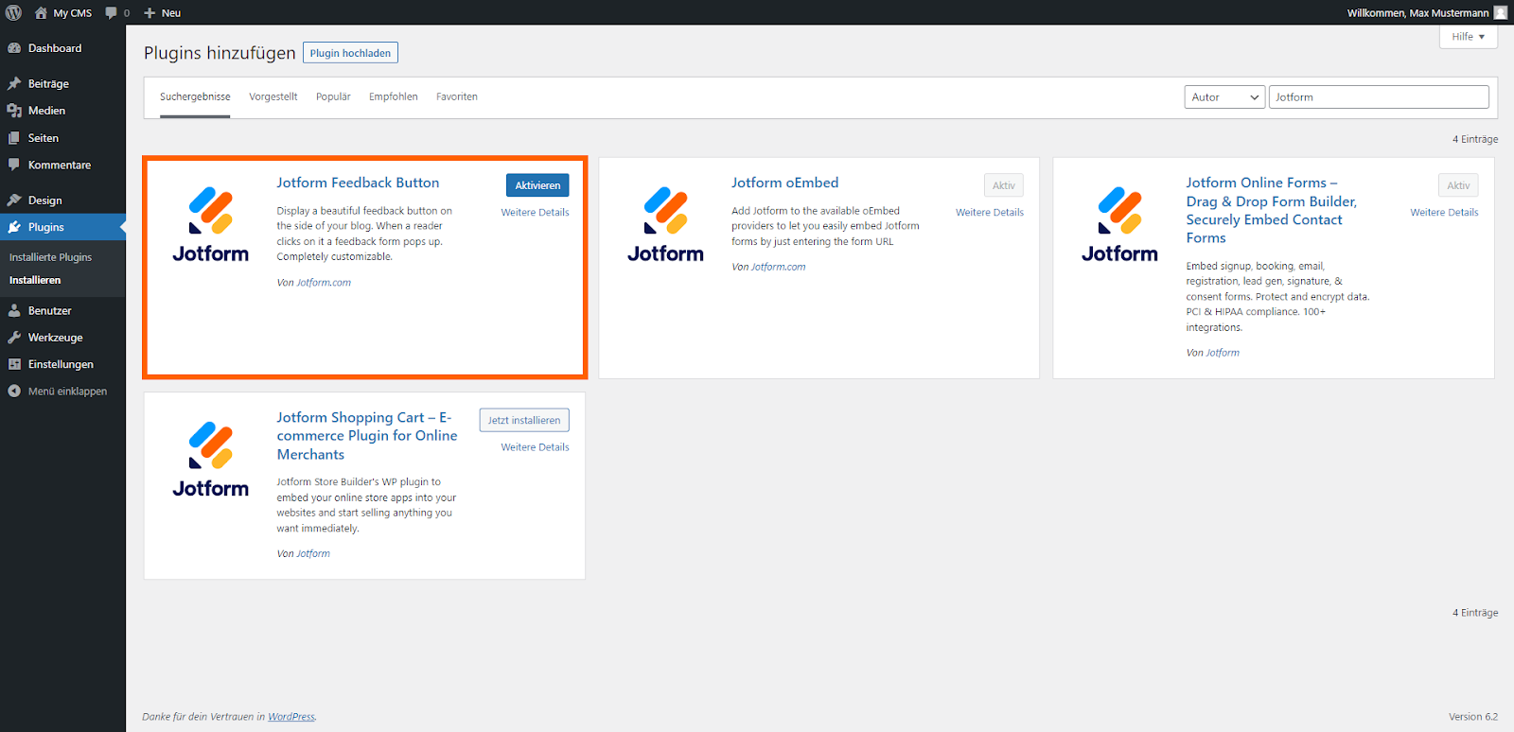The height and width of the screenshot is (732, 1514).
Task: Click the Benutzer user icon
Action: point(14,310)
